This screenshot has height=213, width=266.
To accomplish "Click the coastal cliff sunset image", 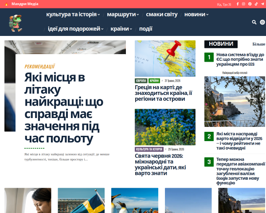I will (x=235, y=102).
